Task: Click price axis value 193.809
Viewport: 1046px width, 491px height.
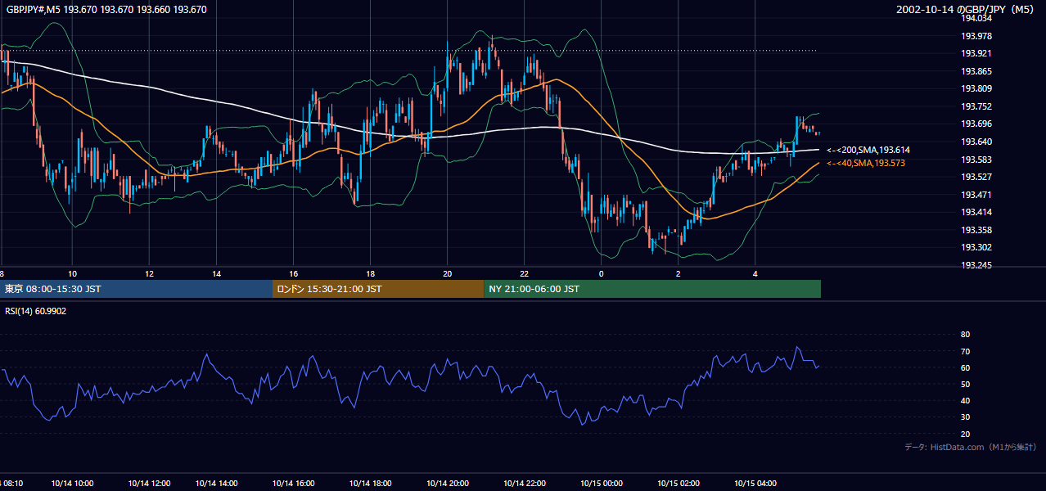Action: coord(976,88)
